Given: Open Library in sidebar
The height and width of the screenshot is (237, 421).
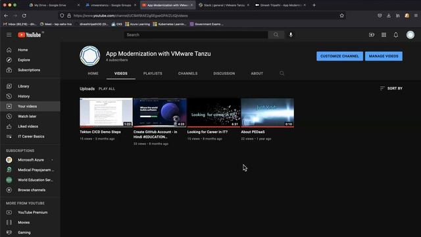Looking at the screenshot, I should tap(30, 86).
